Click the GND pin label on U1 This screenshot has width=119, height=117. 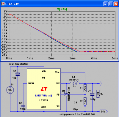tap(44, 107)
